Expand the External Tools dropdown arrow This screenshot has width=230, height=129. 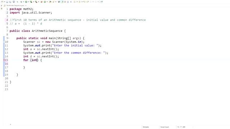click(x=38, y=2)
